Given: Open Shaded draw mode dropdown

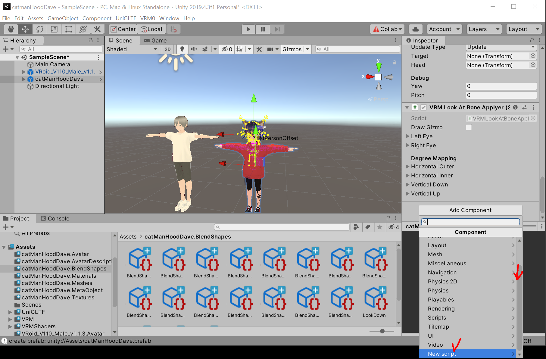Looking at the screenshot, I should point(132,49).
